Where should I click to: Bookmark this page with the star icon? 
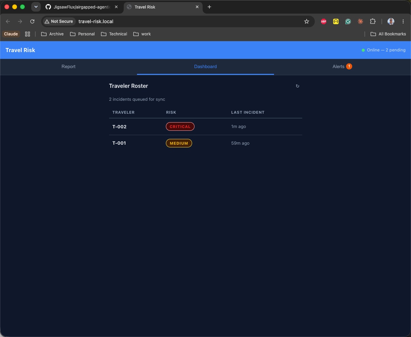tap(307, 21)
